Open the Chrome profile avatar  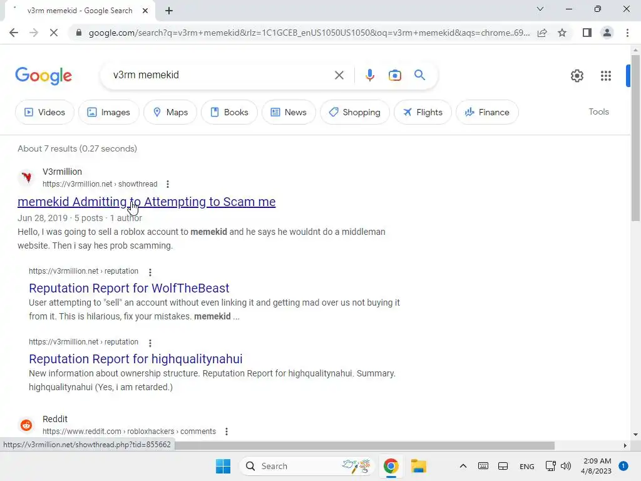coord(607,33)
